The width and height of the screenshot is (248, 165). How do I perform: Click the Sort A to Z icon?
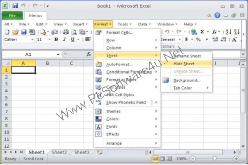click(229, 32)
